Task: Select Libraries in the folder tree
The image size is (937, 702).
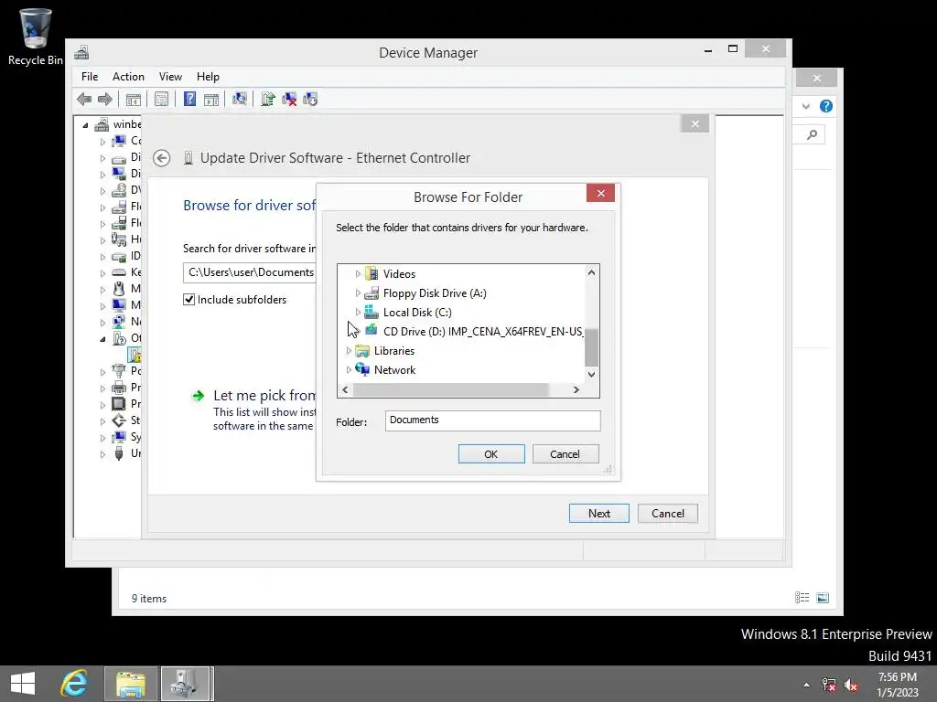Action: [x=384, y=351]
